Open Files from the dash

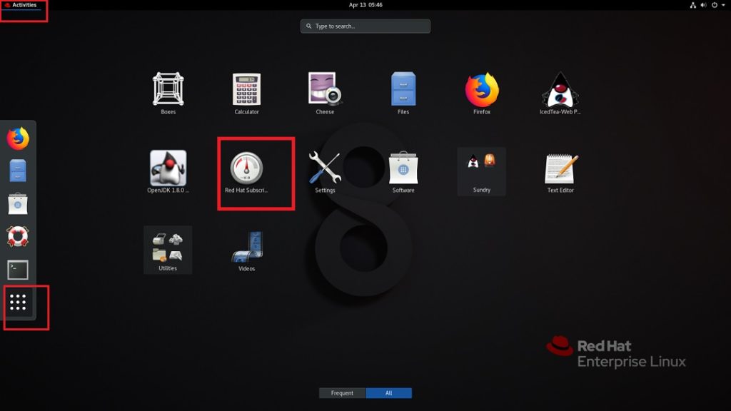coord(18,171)
